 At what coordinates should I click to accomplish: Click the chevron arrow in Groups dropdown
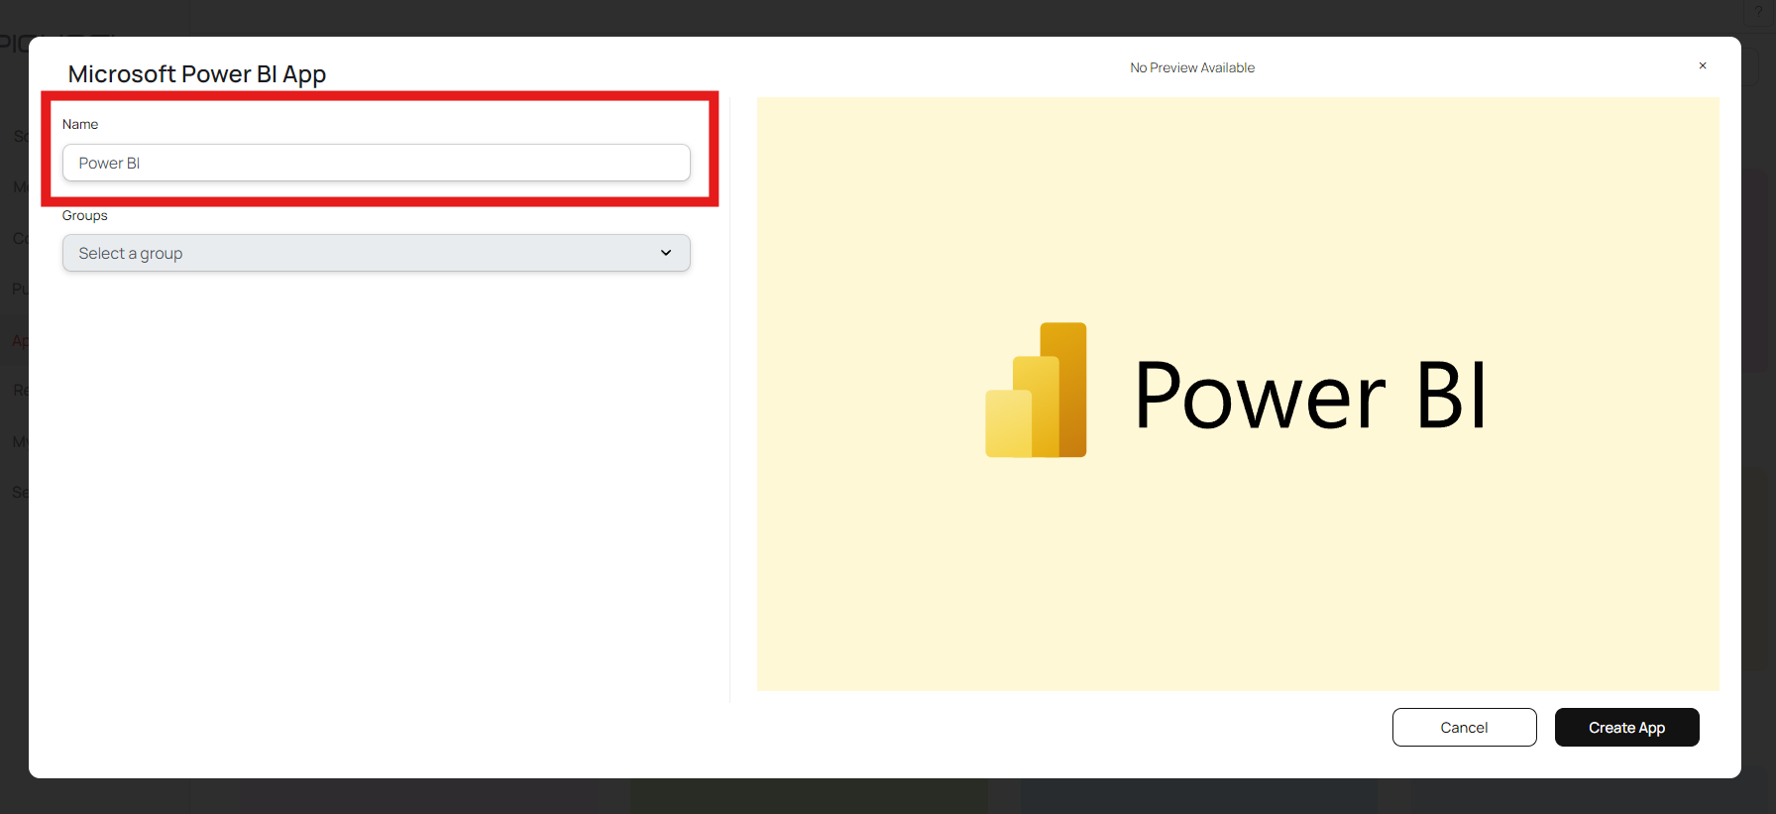(666, 253)
